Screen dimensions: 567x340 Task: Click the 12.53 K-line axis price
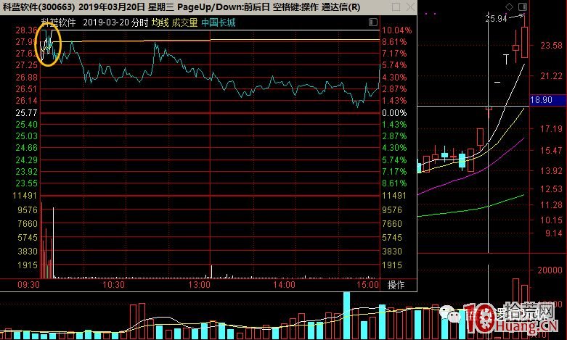(551, 188)
